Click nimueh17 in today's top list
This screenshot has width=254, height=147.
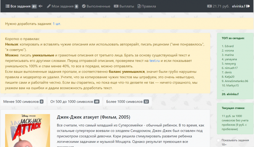click(231, 68)
